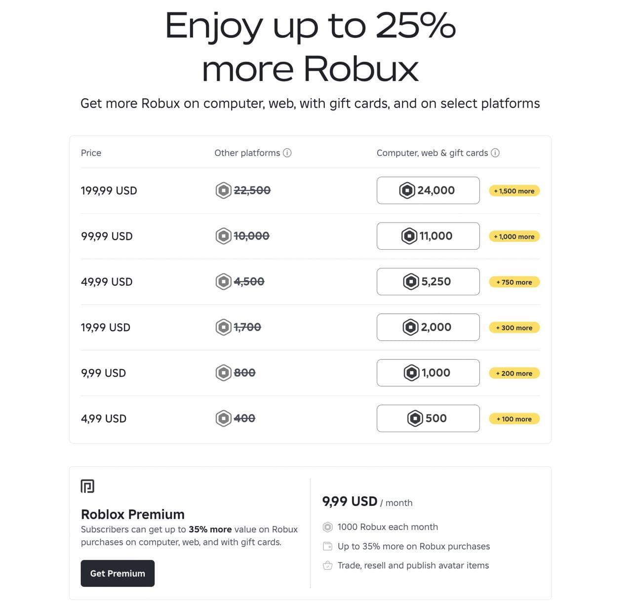Choose the 500 Robux package
632x606 pixels.
(x=428, y=418)
